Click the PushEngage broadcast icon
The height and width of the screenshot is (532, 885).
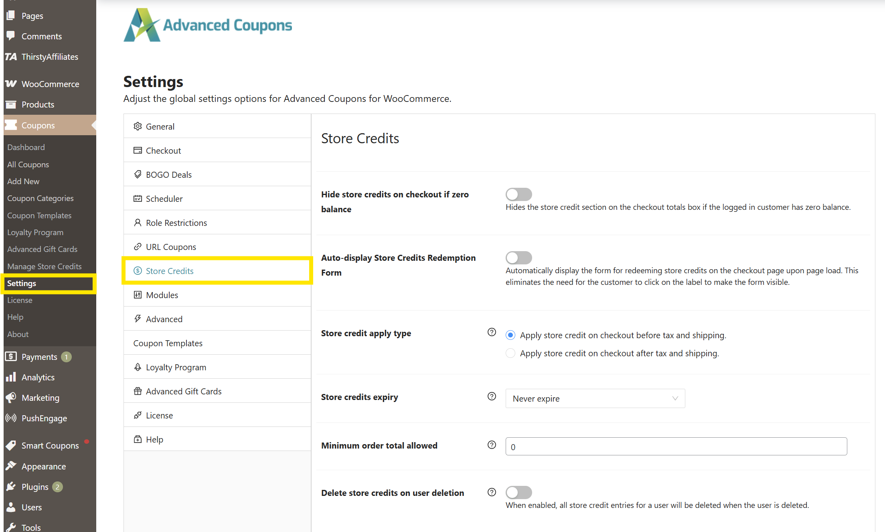11,418
